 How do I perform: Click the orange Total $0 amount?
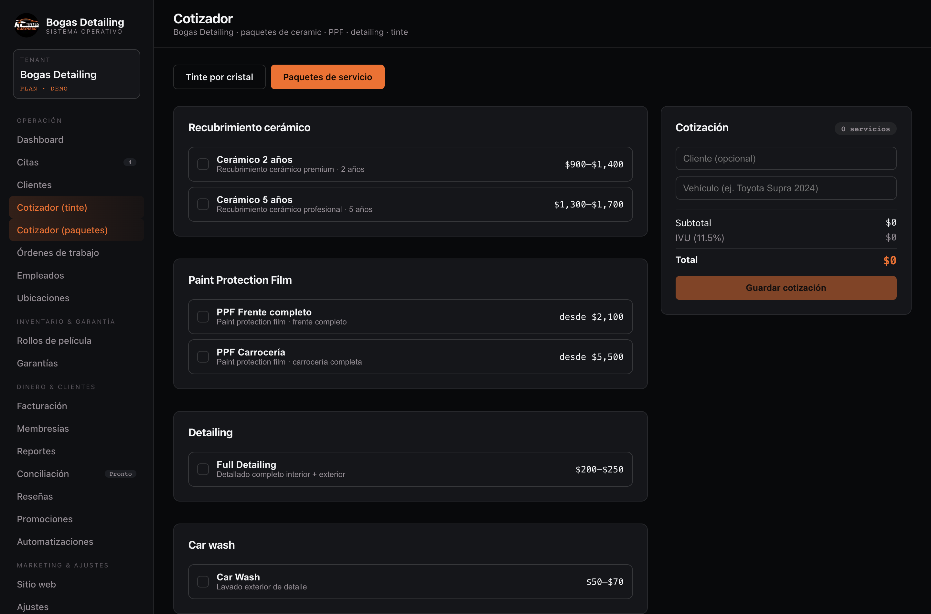(890, 260)
